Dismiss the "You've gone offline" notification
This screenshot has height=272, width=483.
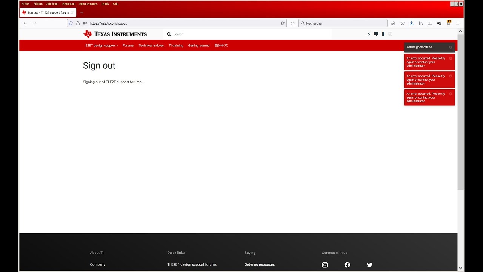click(x=451, y=47)
